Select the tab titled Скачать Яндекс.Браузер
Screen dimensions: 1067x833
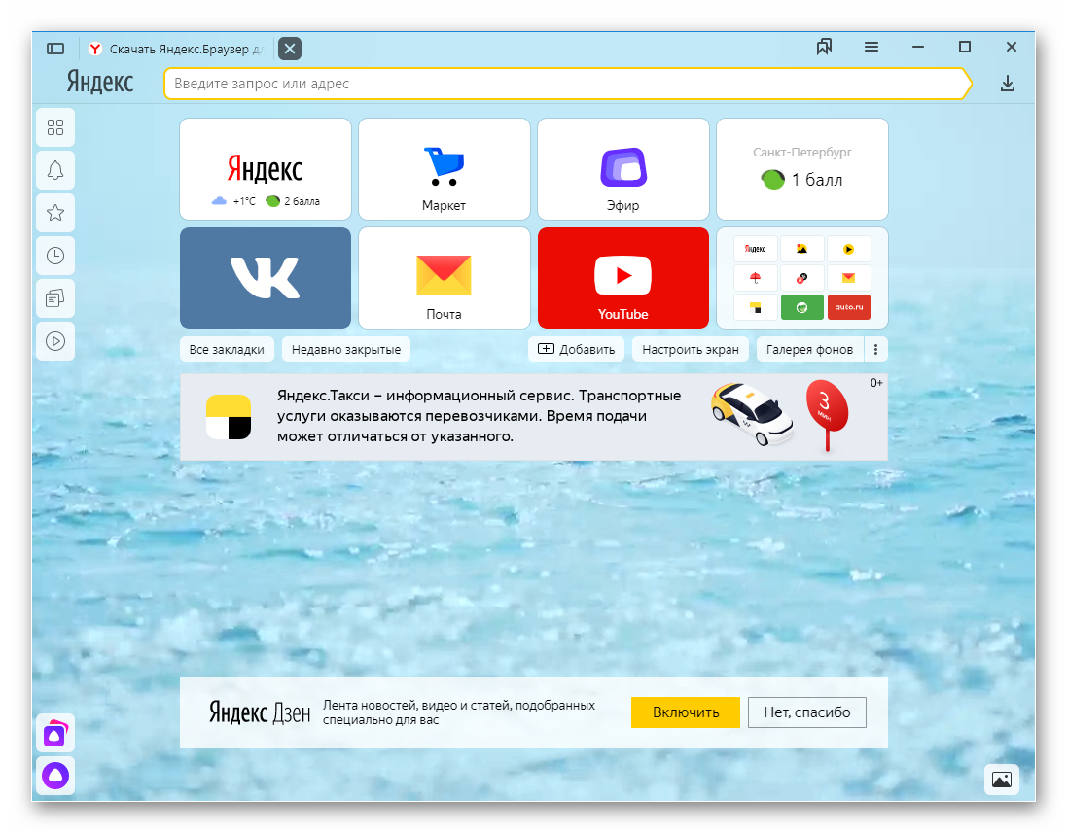(177, 49)
